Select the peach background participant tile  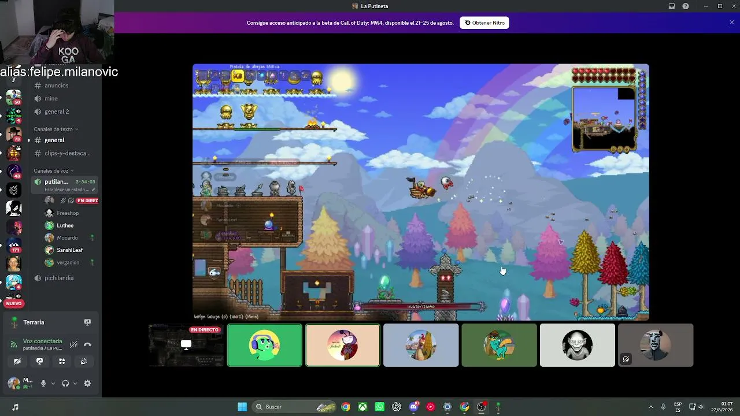point(343,345)
